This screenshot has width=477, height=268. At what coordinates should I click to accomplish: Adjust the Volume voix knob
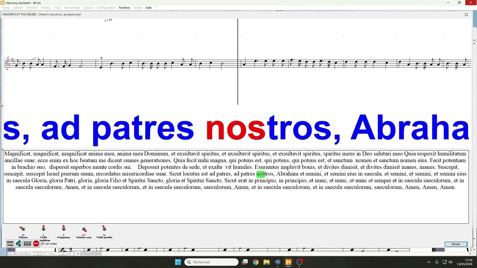tap(84, 229)
